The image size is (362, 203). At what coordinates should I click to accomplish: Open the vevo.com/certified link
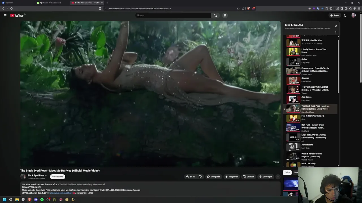click(61, 193)
